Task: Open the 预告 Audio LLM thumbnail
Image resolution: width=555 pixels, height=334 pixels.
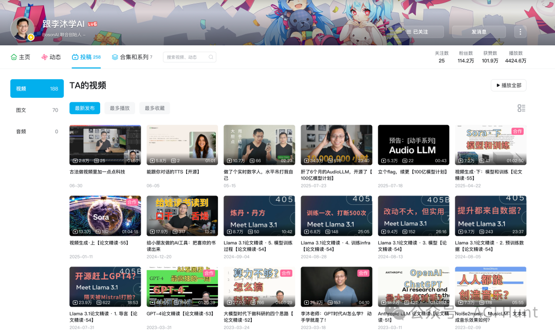Action: [x=413, y=145]
